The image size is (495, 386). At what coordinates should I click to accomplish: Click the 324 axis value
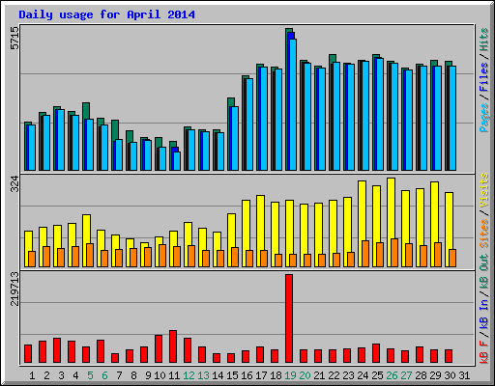[x=15, y=184]
